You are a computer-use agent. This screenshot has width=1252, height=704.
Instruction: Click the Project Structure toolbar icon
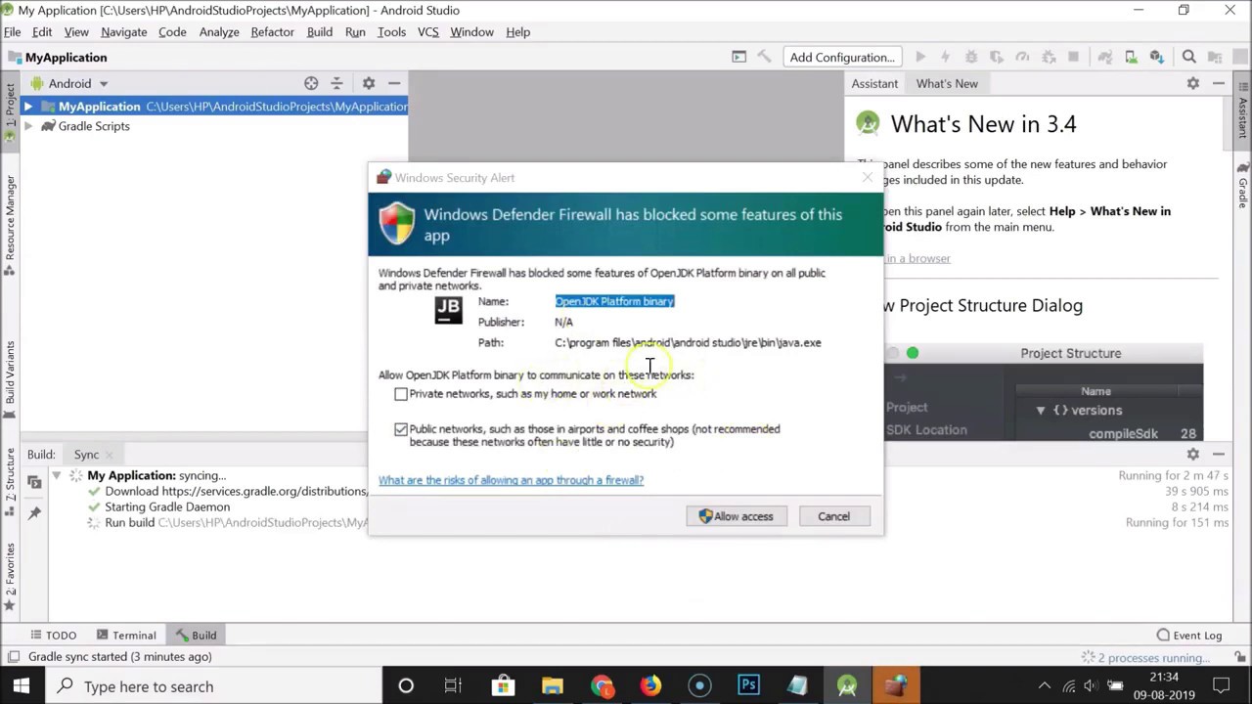click(1216, 57)
